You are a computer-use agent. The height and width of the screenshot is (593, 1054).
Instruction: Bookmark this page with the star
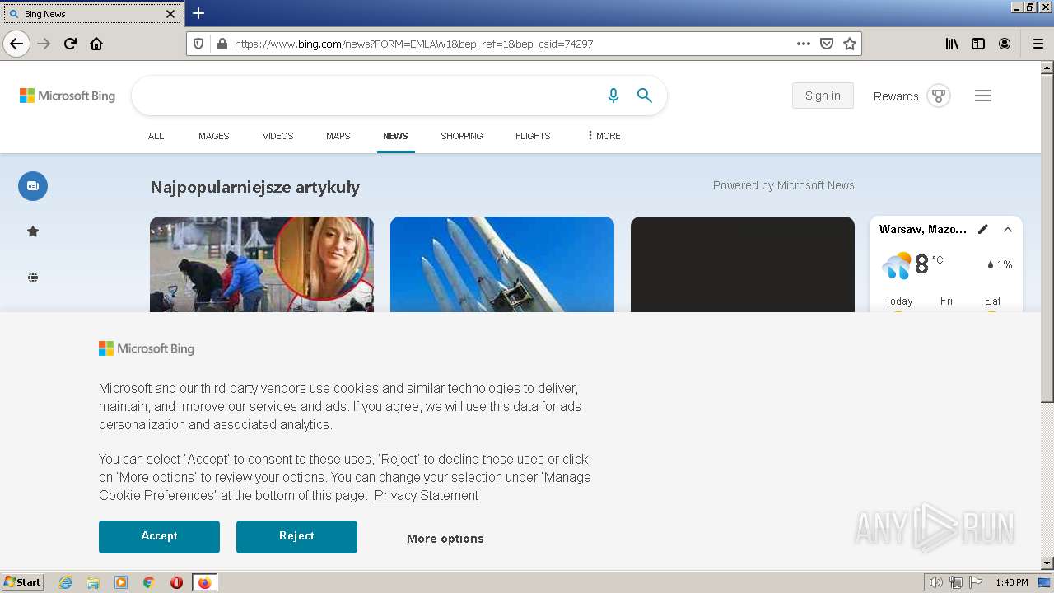click(x=850, y=44)
